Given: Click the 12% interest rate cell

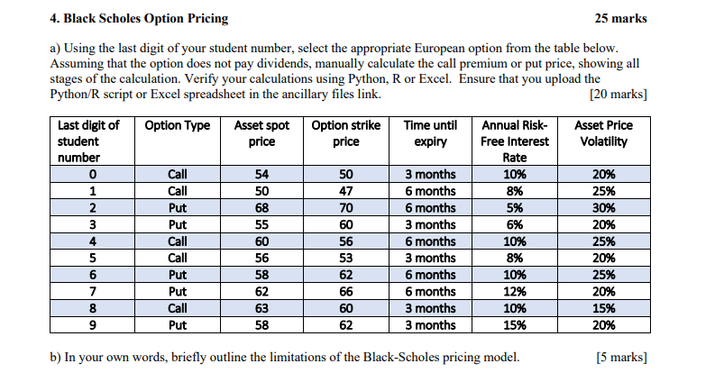Looking at the screenshot, I should click(x=514, y=292).
